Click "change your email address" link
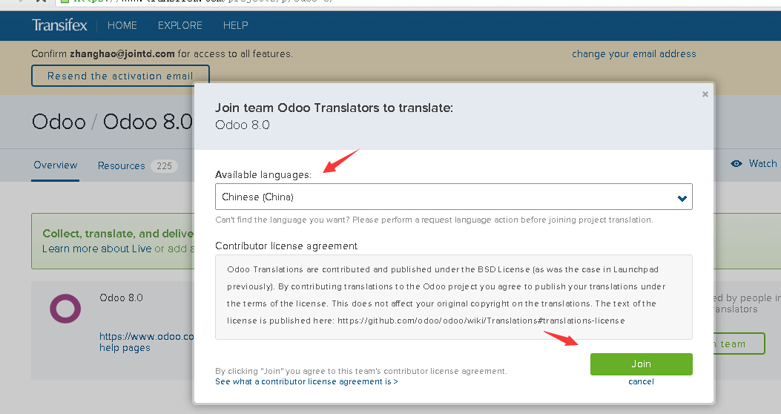Viewport: 781px width, 414px height. pyautogui.click(x=633, y=54)
